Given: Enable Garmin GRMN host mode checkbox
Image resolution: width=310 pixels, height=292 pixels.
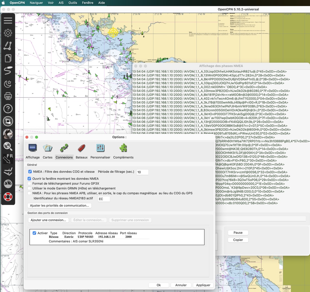Looking at the screenshot, I should 29,188.
